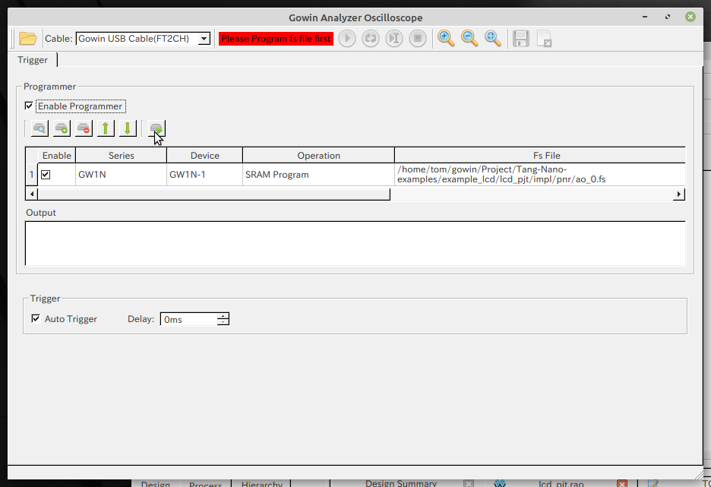Click the single-step capture icon
711x487 pixels.
coord(394,39)
